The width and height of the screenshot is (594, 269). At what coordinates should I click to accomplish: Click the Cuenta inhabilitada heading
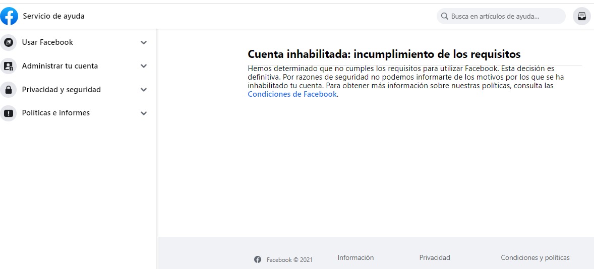pyautogui.click(x=384, y=54)
